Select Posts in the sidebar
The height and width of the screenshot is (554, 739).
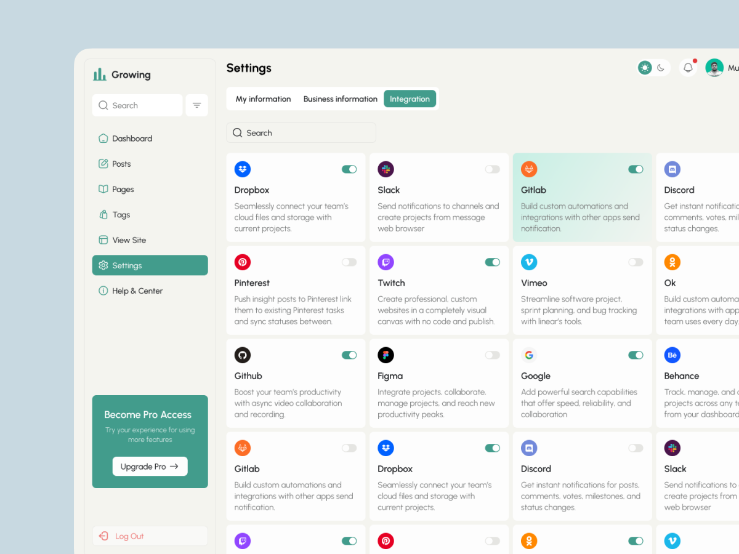[121, 164]
